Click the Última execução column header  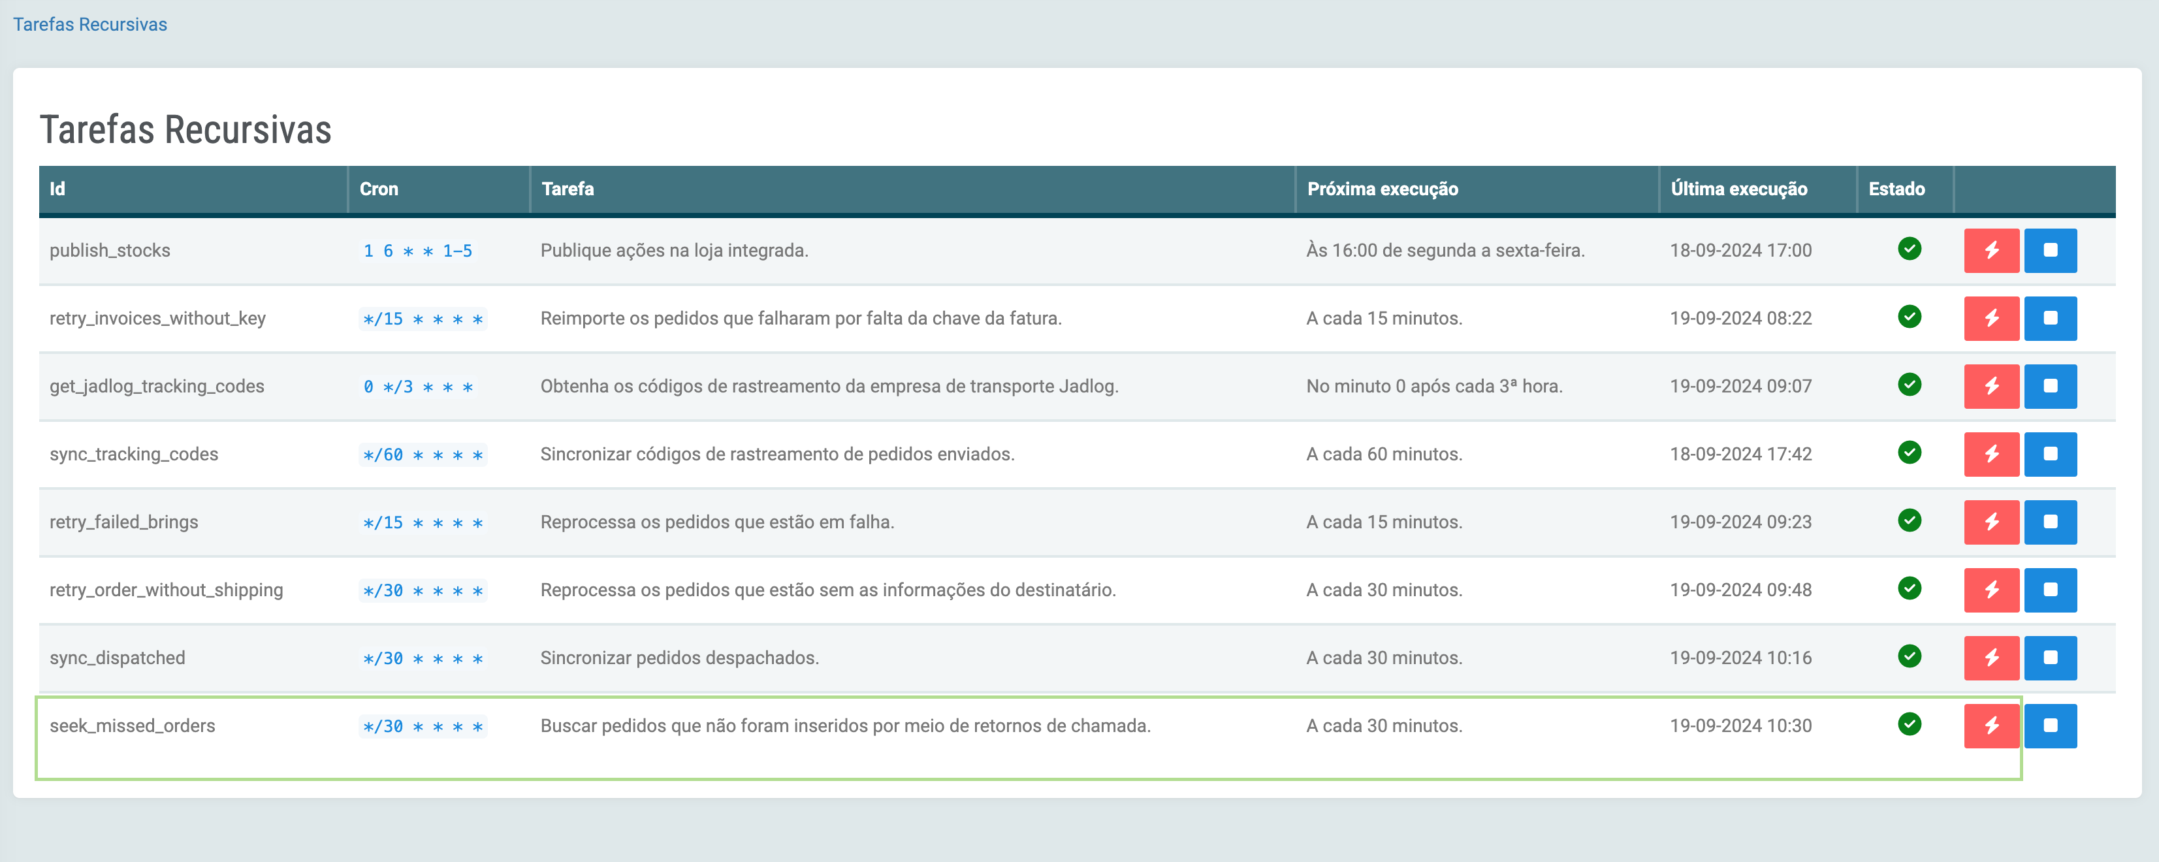coord(1759,189)
